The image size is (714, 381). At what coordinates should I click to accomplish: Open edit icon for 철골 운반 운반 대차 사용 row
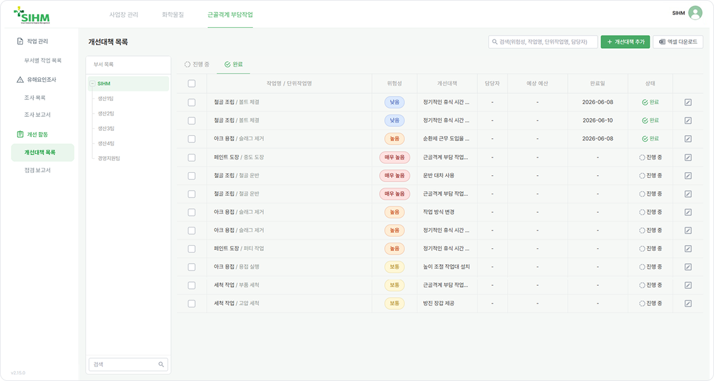(x=688, y=175)
